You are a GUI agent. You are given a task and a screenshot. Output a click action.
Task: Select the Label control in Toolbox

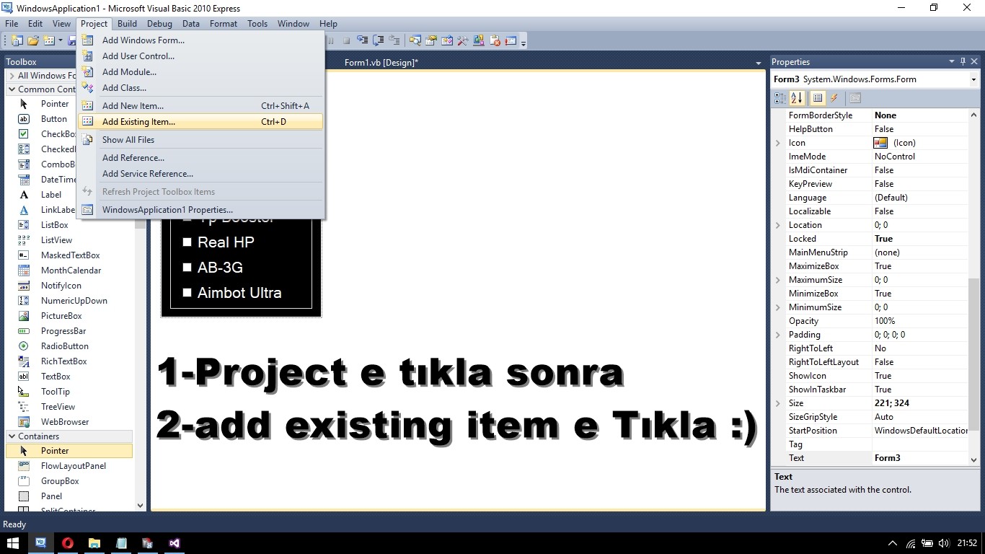(70, 195)
